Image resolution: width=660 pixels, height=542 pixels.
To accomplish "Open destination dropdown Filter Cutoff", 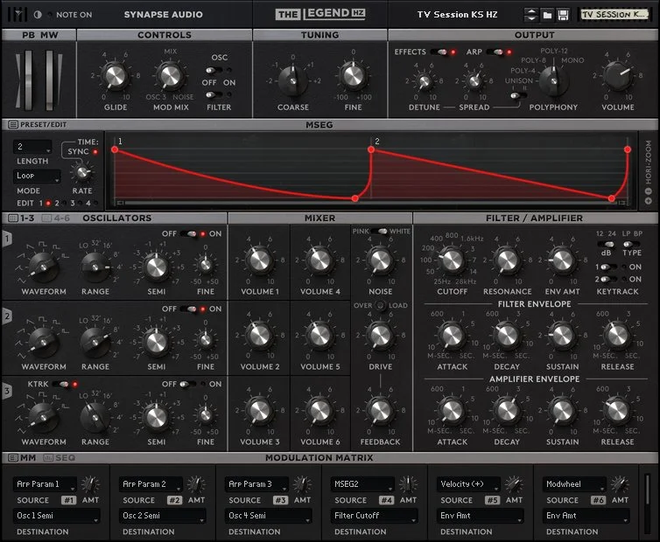I will pyautogui.click(x=374, y=516).
